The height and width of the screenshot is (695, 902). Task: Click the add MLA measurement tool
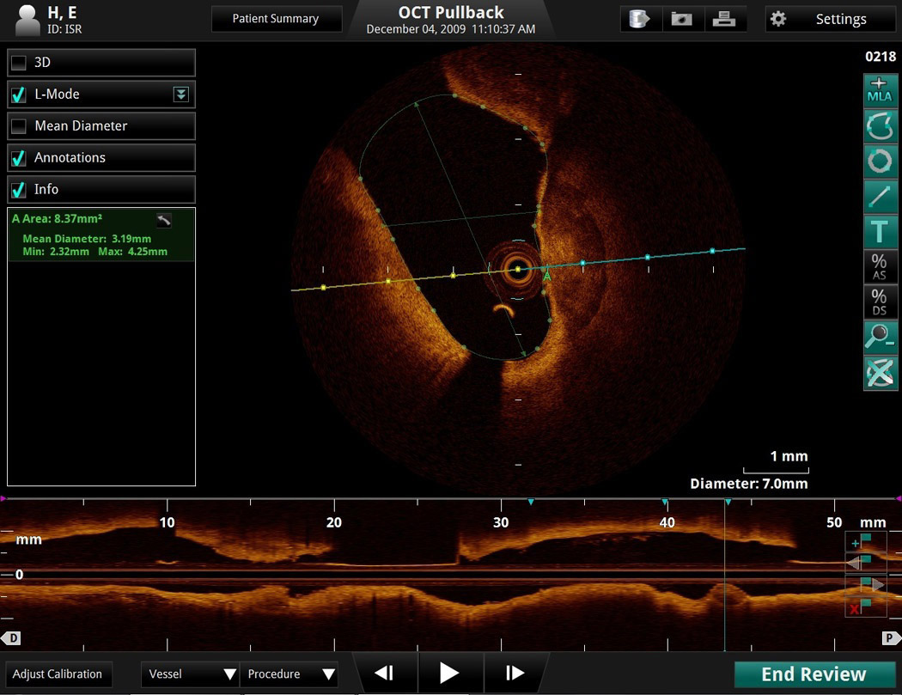tap(880, 90)
